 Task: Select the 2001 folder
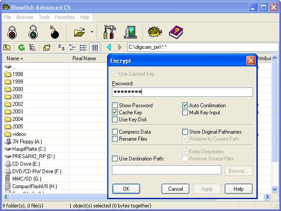click(14, 97)
